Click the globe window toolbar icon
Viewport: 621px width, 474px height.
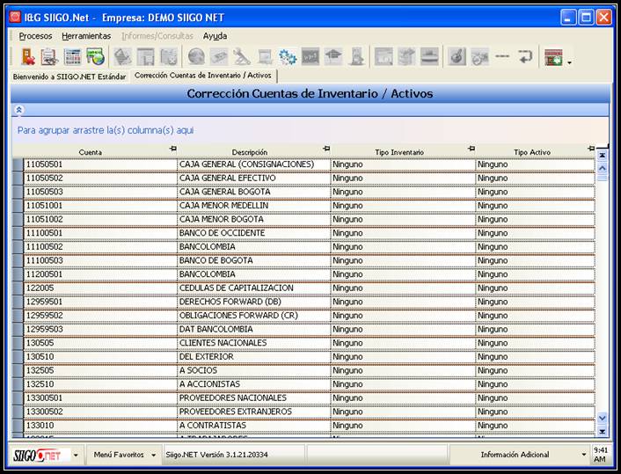(x=95, y=57)
